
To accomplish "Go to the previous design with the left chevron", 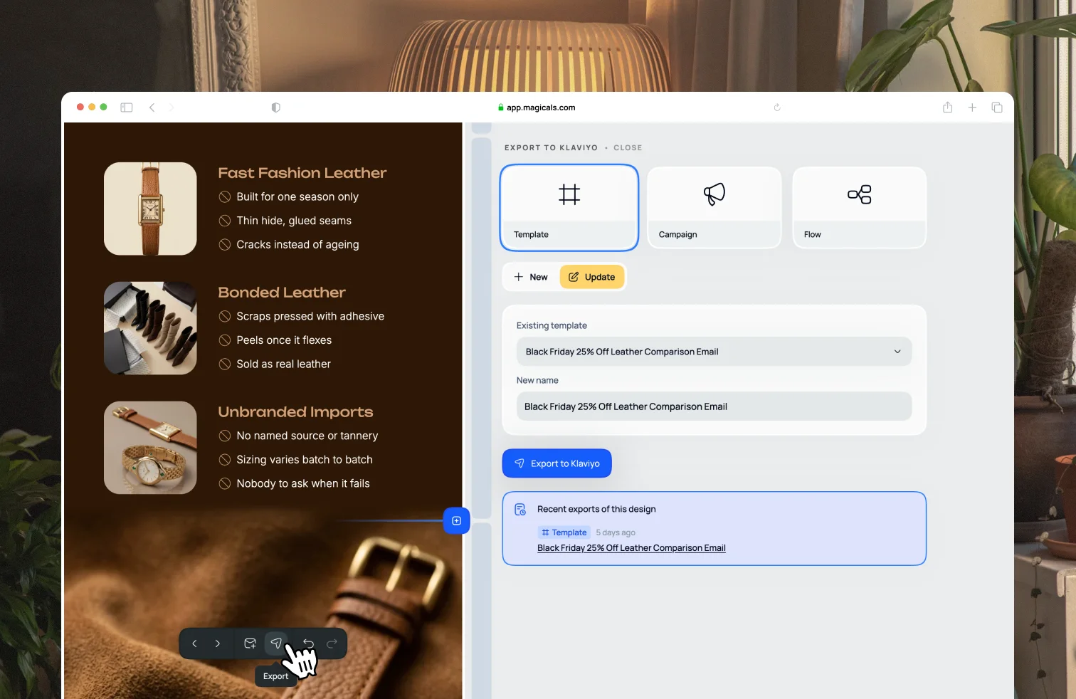I will tap(194, 643).
